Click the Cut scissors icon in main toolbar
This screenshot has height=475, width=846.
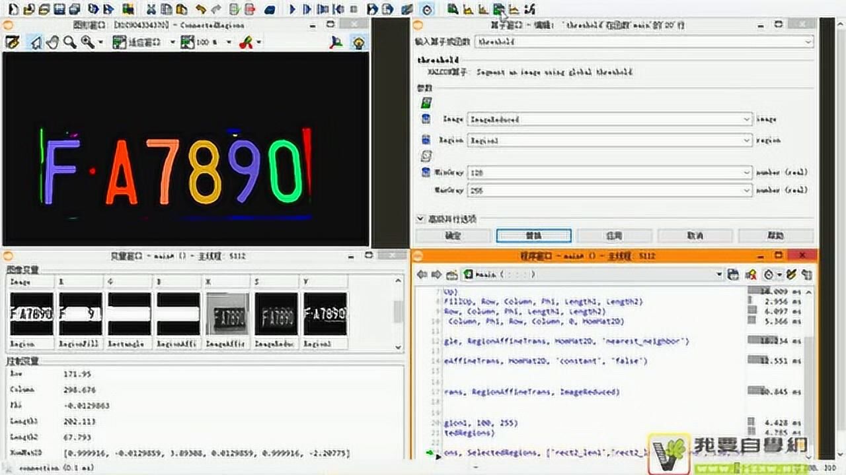(151, 9)
